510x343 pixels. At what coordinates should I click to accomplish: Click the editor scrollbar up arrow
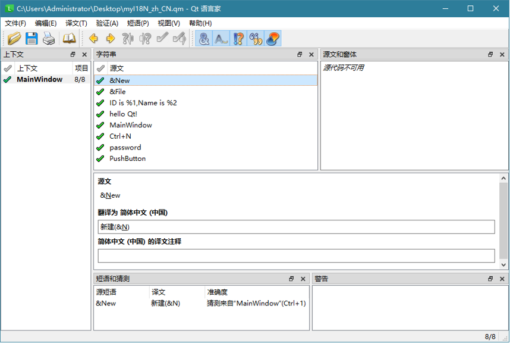point(503,178)
